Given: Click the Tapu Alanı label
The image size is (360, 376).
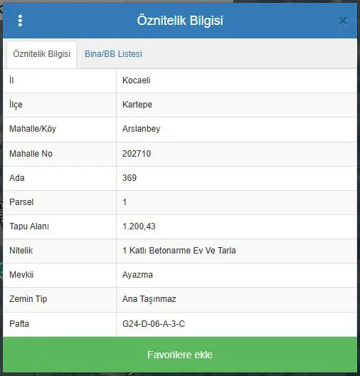Looking at the screenshot, I should pos(29,226).
